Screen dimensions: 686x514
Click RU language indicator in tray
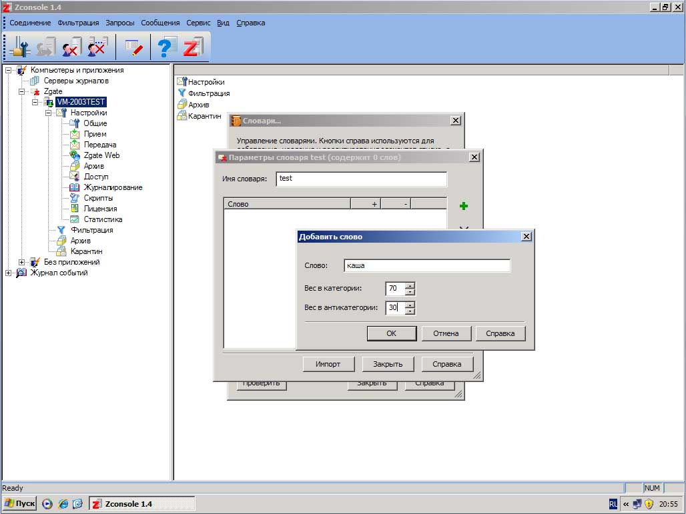pos(613,504)
